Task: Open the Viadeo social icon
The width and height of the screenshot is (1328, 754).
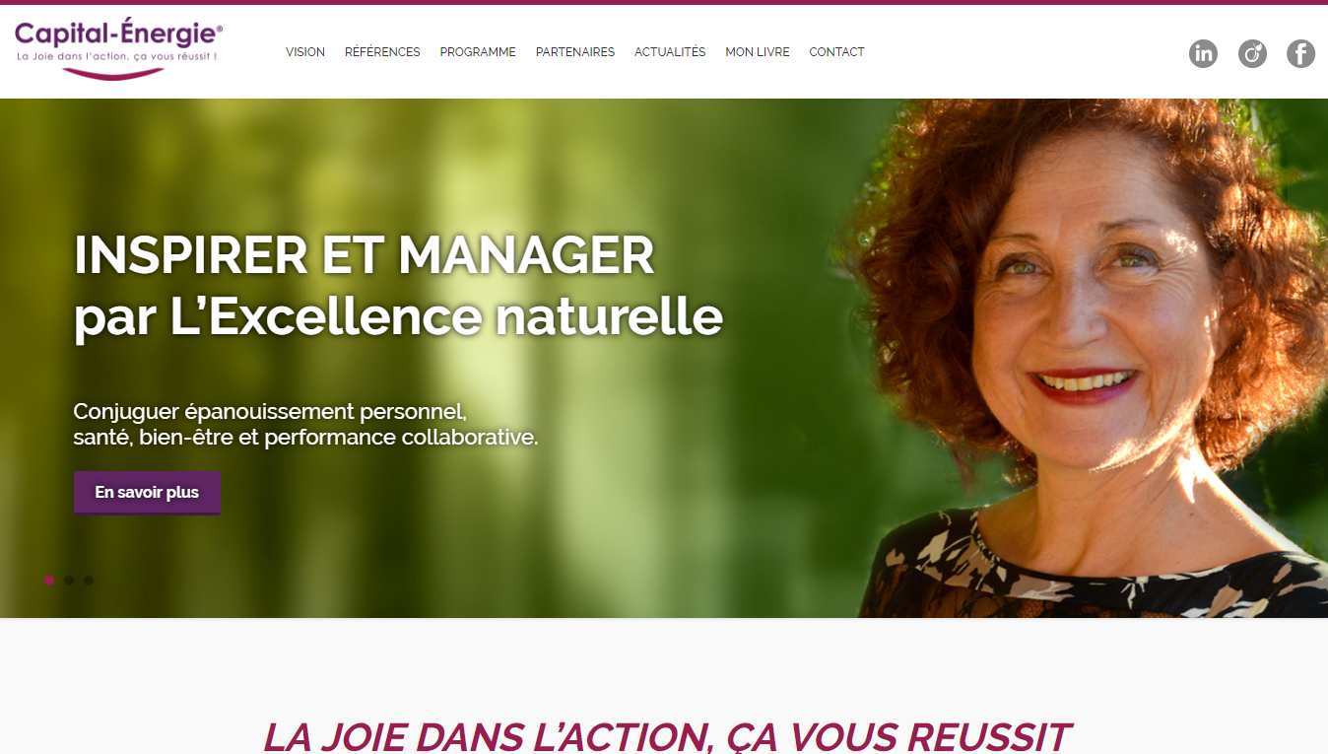Action: point(1252,53)
